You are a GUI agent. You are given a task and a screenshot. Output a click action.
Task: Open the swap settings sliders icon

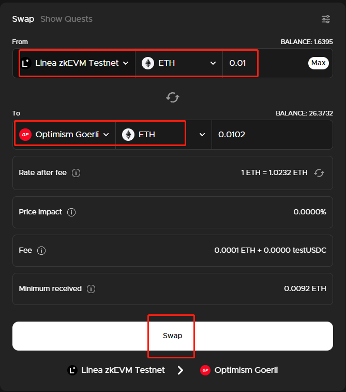point(326,19)
